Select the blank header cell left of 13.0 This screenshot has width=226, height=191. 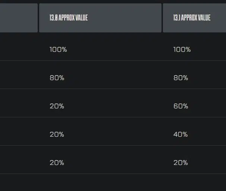click(19, 18)
